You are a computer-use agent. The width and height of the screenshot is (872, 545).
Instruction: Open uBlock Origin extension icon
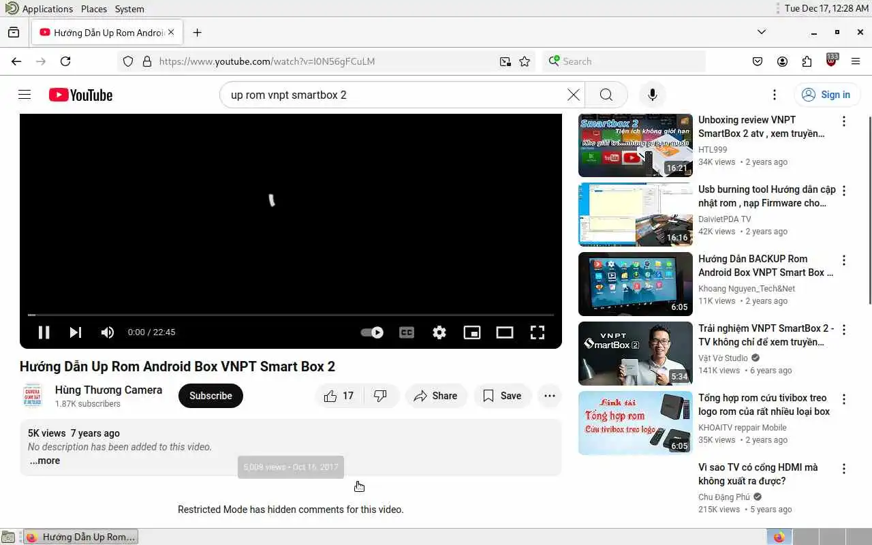pos(831,61)
